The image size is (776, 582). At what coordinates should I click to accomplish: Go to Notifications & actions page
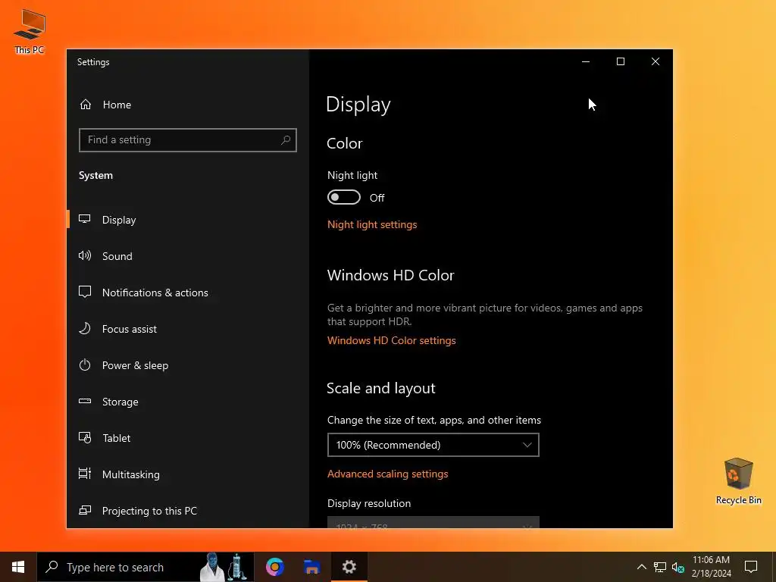pyautogui.click(x=188, y=293)
